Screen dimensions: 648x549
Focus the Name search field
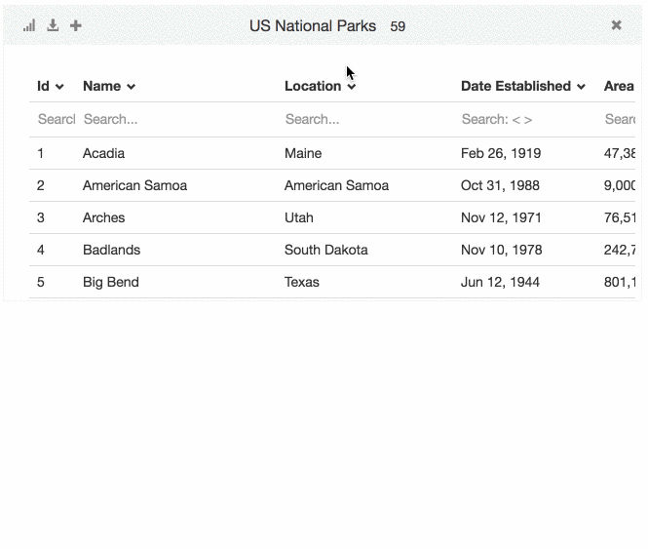coord(175,119)
